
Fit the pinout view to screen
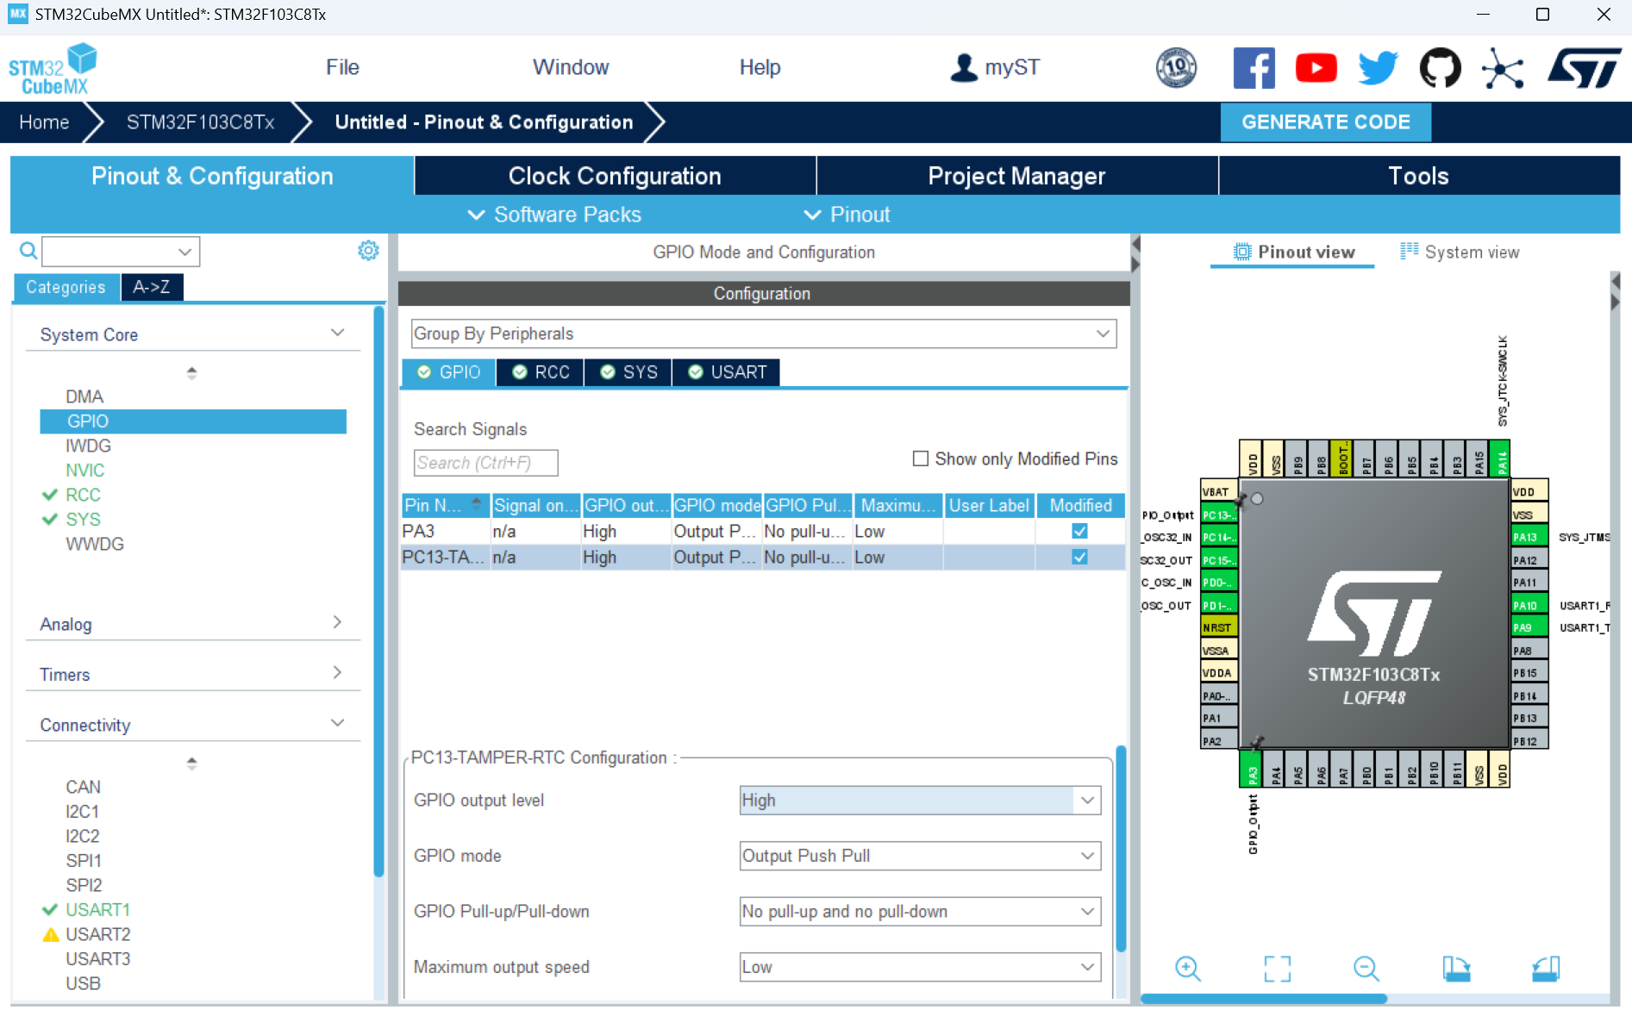click(1278, 968)
